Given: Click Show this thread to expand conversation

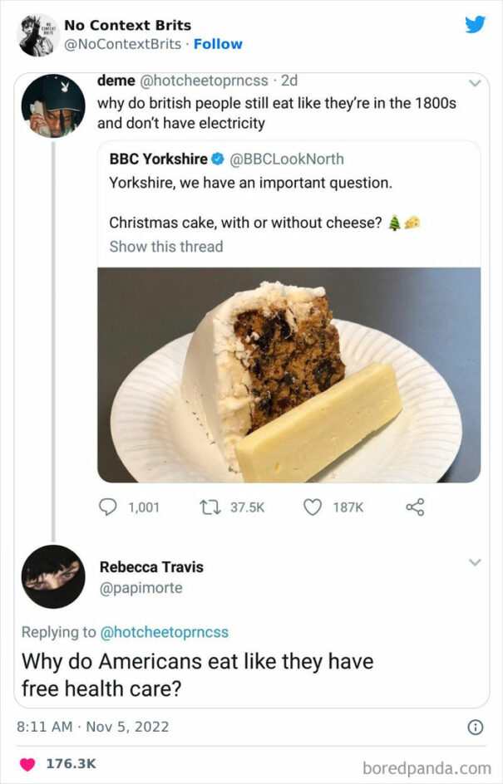Looking at the screenshot, I should click(x=165, y=247).
